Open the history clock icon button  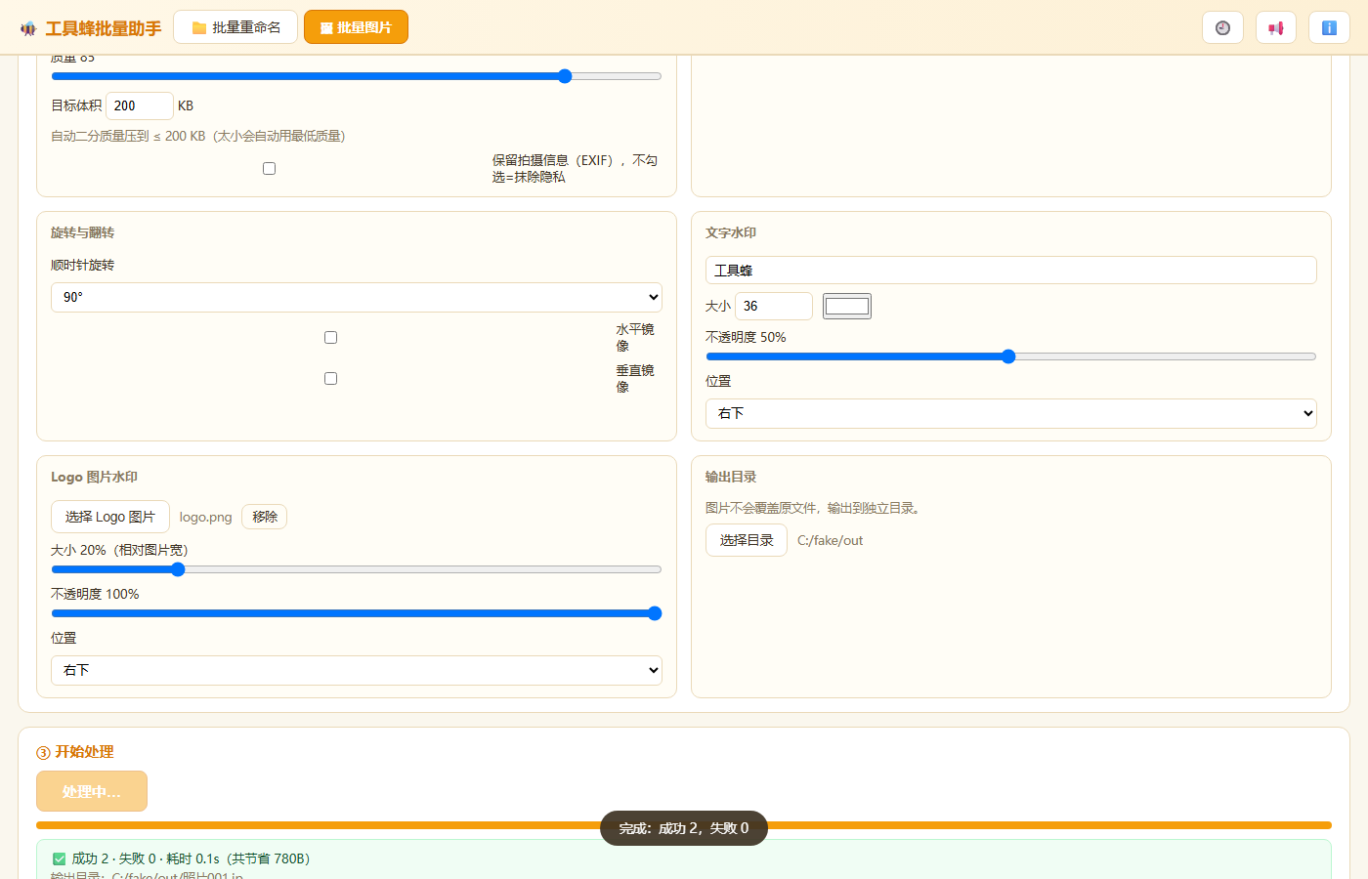pyautogui.click(x=1222, y=27)
